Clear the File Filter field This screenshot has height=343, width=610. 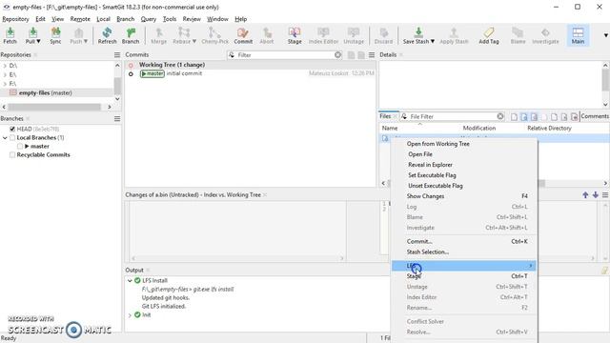click(500, 116)
